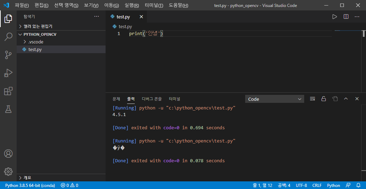Click the VS Code logo icon
366x189 pixels.
6,5
